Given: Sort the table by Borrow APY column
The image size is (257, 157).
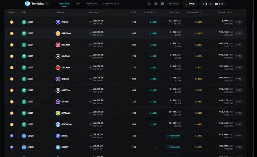Looking at the screenshot, I should pos(194,12).
